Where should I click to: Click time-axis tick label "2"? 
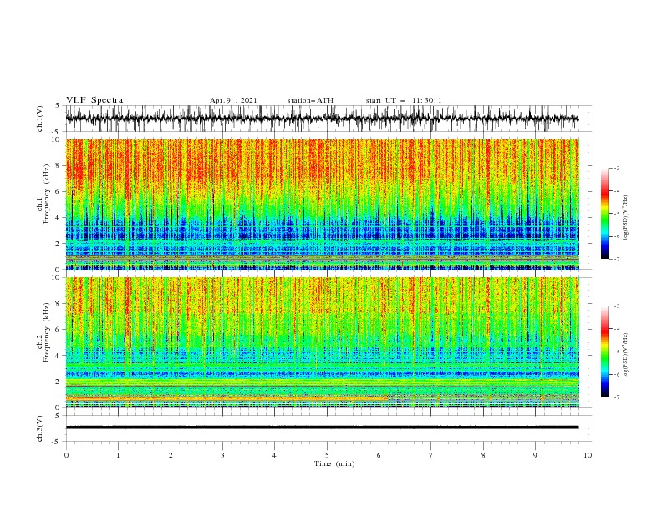(x=171, y=455)
